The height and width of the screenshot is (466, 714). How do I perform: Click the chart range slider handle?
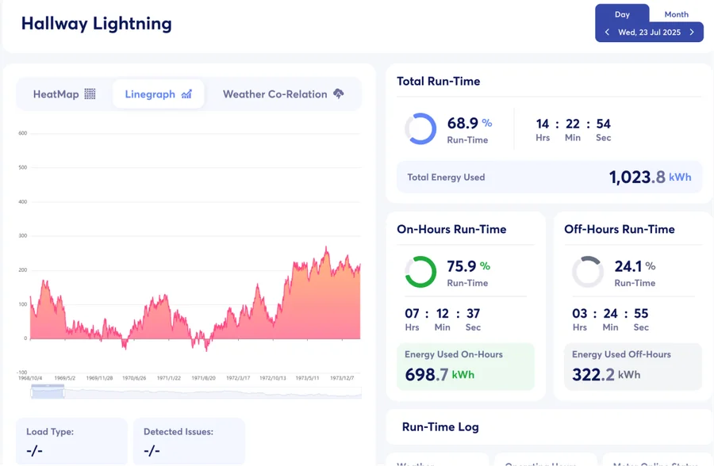coord(48,392)
